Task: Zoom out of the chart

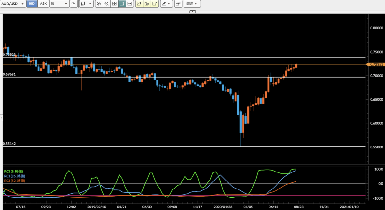Action: (107, 4)
